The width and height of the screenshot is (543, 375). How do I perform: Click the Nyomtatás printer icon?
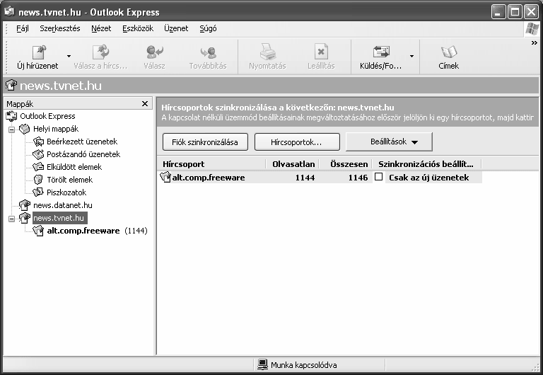coord(268,52)
